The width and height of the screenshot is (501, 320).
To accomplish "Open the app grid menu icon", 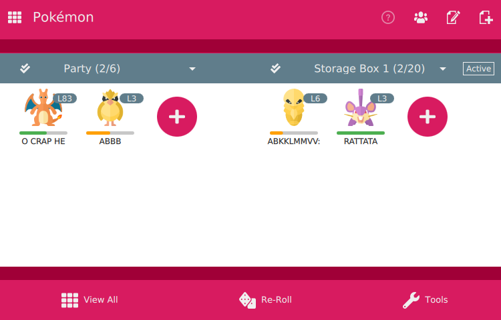I will pos(15,17).
